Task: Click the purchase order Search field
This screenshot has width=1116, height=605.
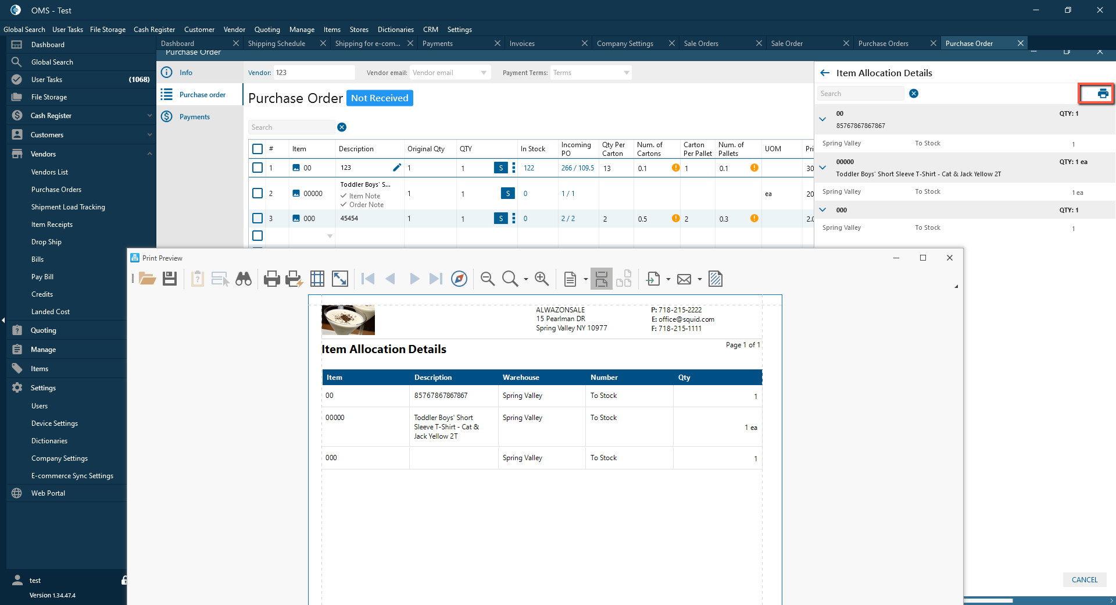Action: point(292,127)
